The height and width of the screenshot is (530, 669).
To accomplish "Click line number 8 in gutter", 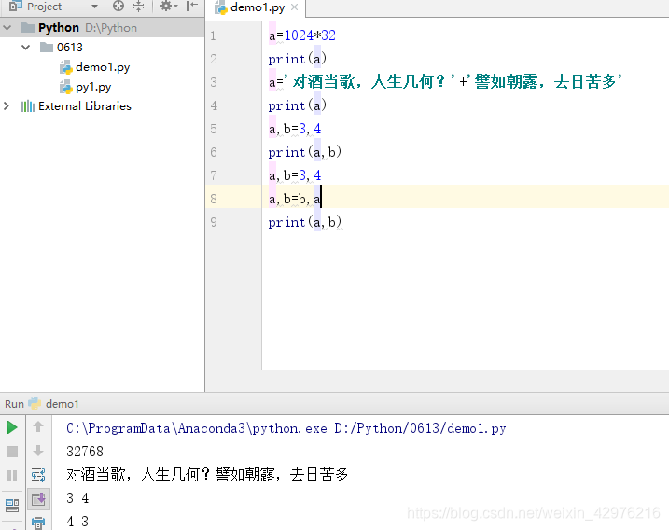I will pos(214,199).
